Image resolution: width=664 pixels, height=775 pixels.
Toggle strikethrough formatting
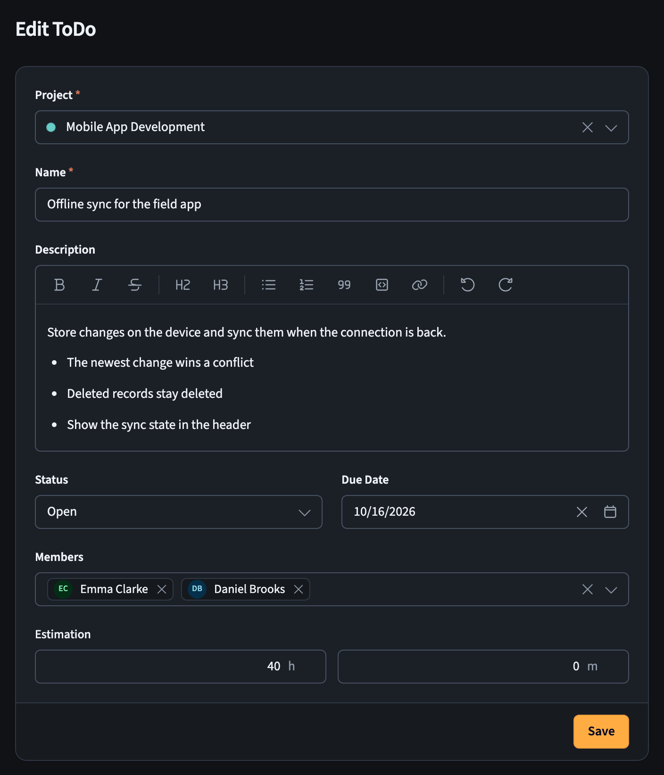click(135, 285)
